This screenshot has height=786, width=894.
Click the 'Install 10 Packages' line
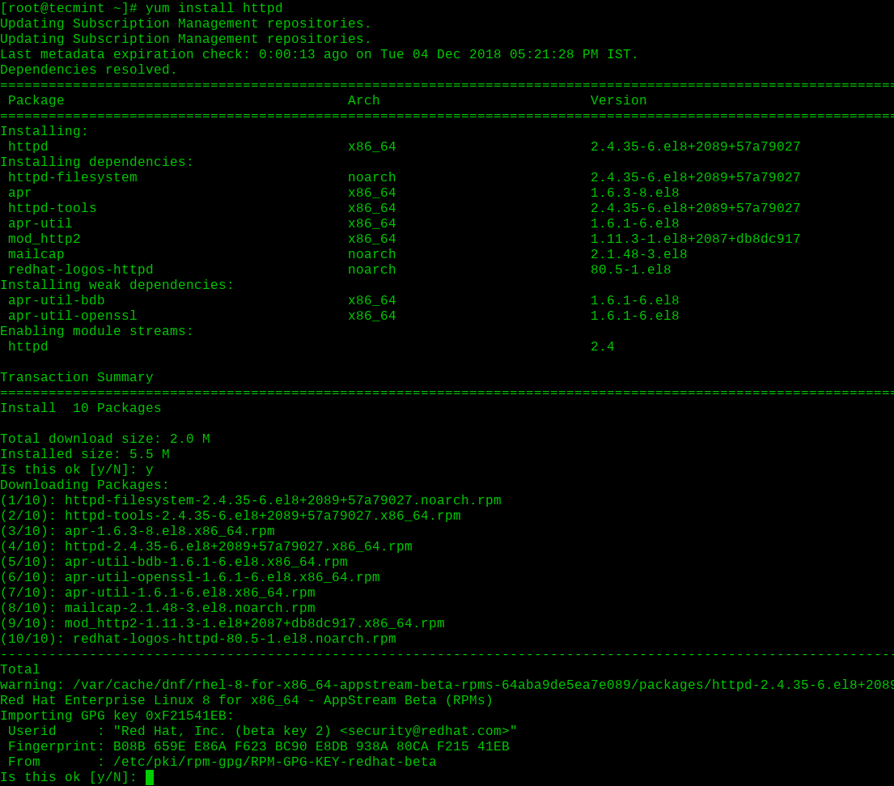pos(80,409)
